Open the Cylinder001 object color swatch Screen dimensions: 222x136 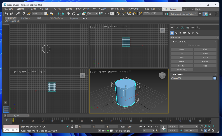[x=215, y=78]
